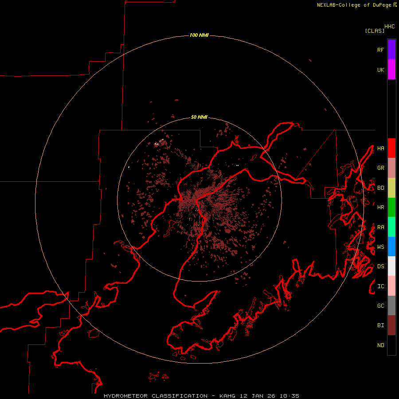Click the 12 JAN 26 date text
Screen dimensions: 399x399
(x=258, y=396)
